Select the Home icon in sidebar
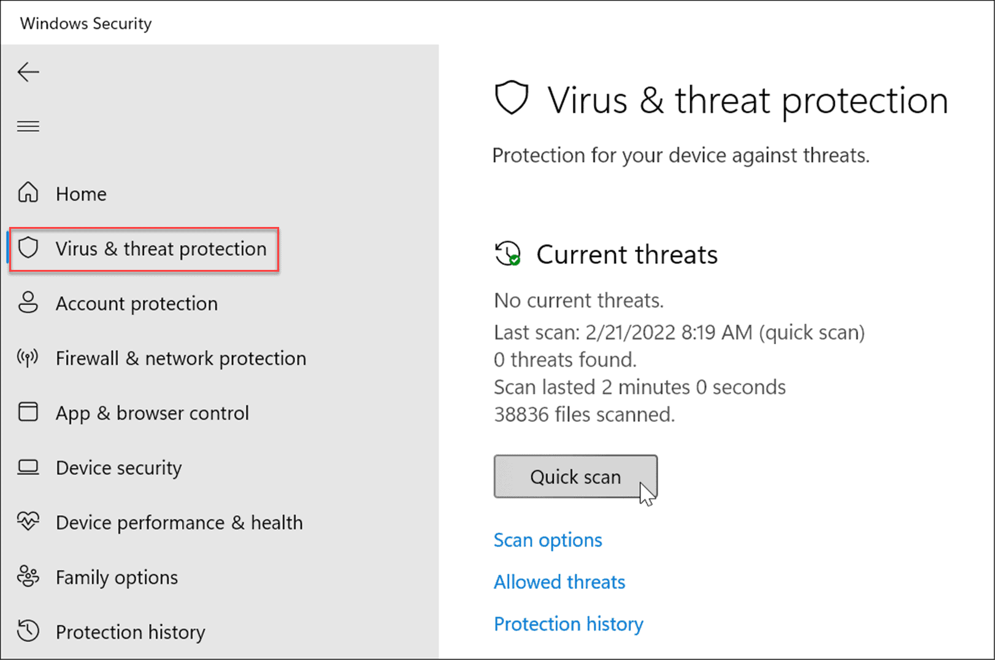This screenshot has height=660, width=995. point(28,192)
